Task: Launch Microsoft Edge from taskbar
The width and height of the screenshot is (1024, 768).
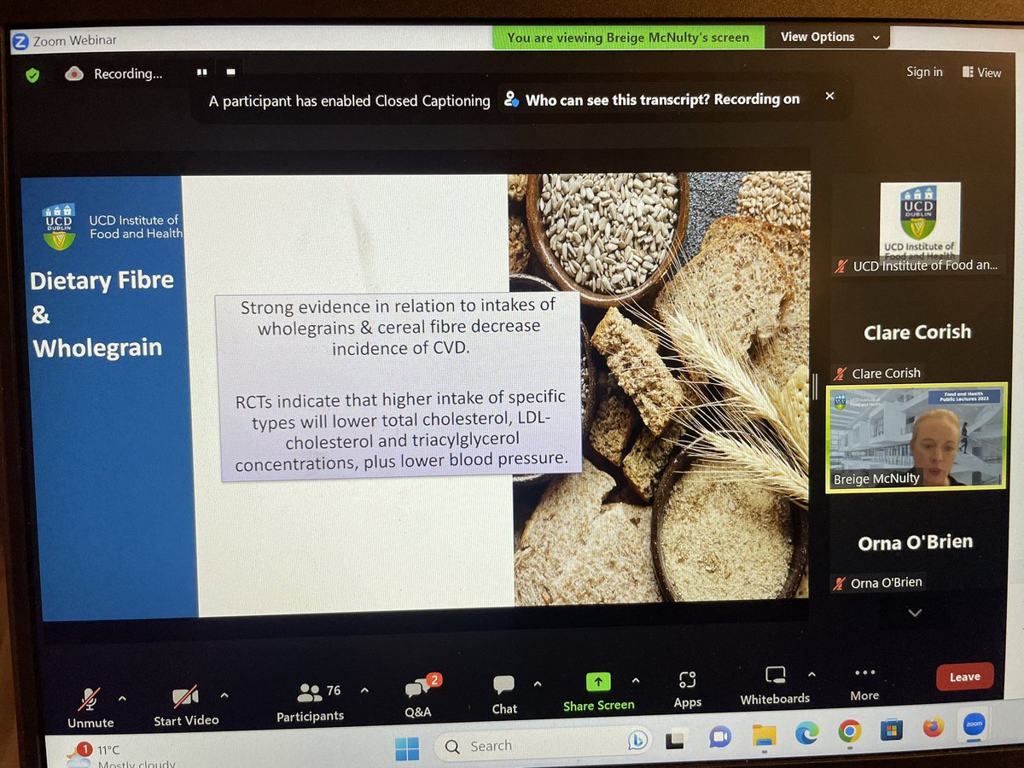Action: click(x=806, y=733)
